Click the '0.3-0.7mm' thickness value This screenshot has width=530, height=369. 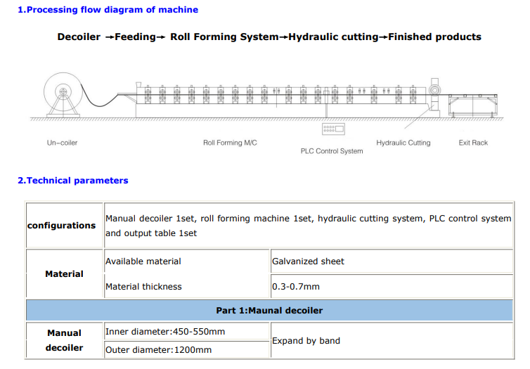(296, 287)
